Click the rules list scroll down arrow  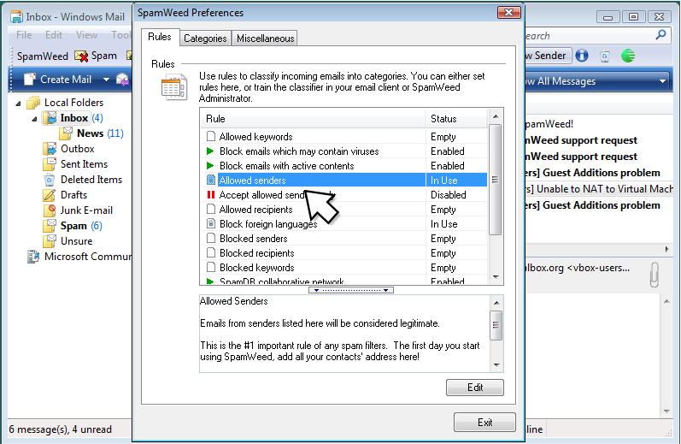(x=495, y=277)
